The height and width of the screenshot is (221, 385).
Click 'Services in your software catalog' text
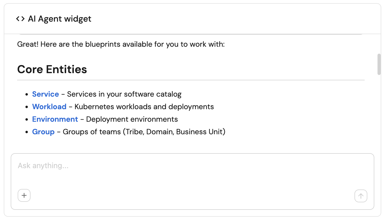[x=124, y=94]
